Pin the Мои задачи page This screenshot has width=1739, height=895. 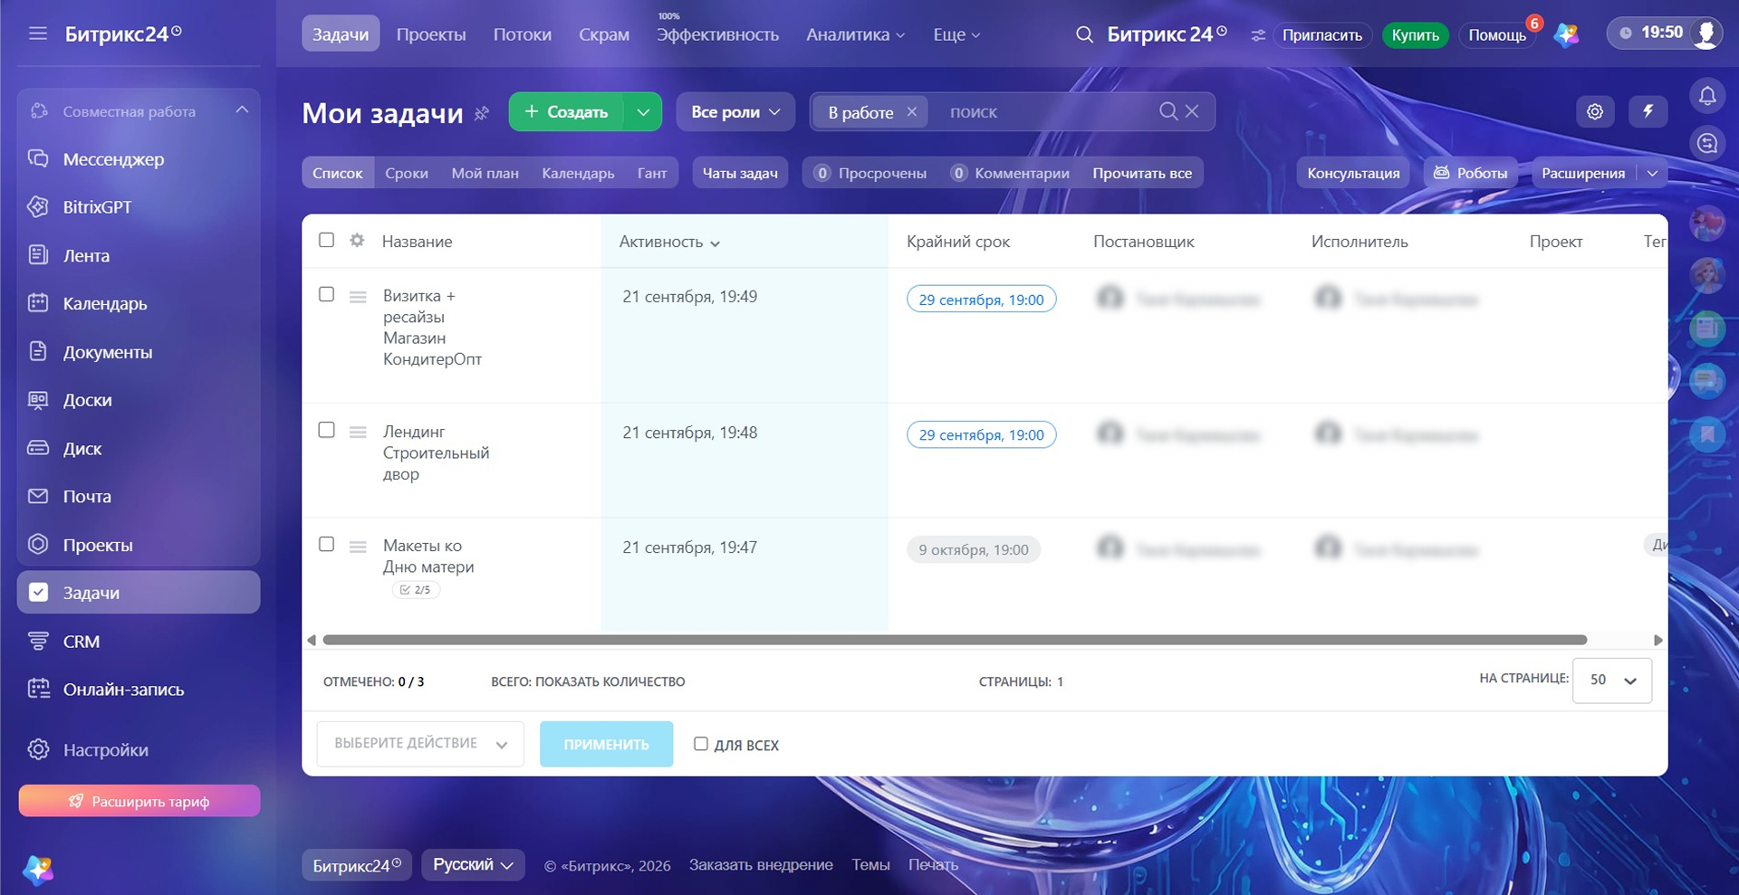482,113
